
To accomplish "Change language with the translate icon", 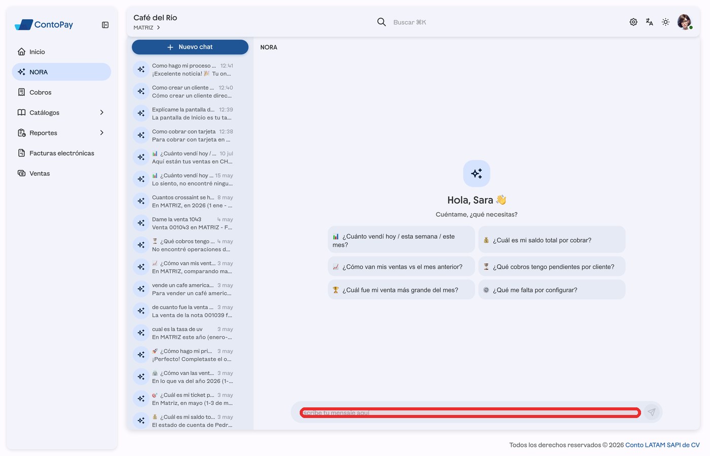I will (650, 22).
